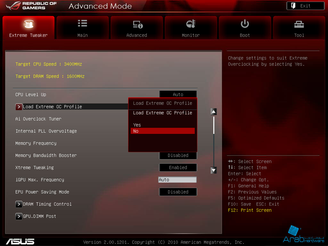This screenshot has width=328, height=246.
Task: Switch to the Monitor tab
Action: click(191, 28)
